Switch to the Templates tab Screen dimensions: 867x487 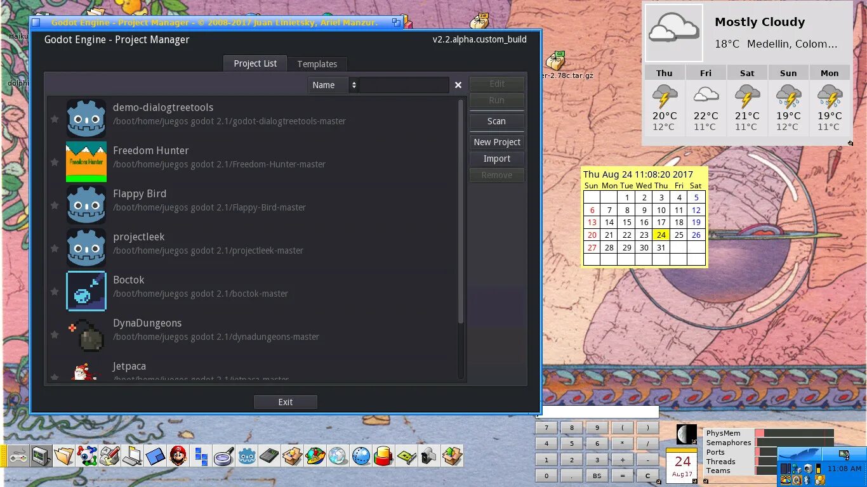[317, 64]
